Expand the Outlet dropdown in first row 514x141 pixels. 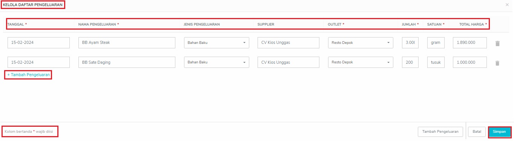361,42
